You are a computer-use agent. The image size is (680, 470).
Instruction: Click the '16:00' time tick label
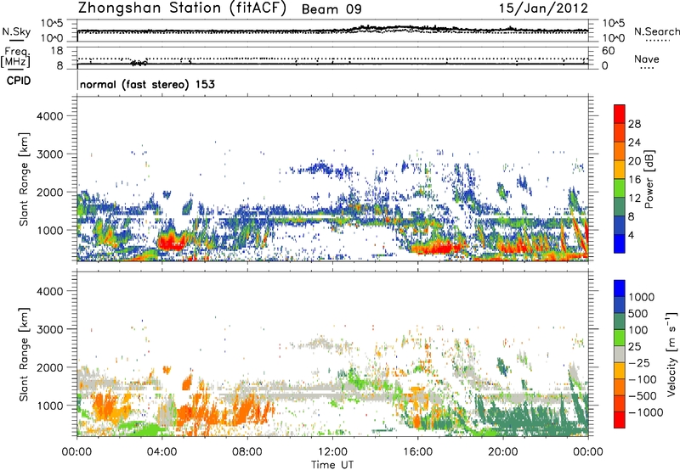tap(417, 452)
